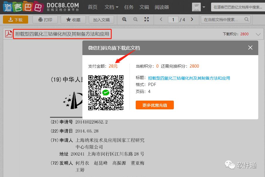
Task: Click inventor name 何丹农
Action: coord(82,163)
